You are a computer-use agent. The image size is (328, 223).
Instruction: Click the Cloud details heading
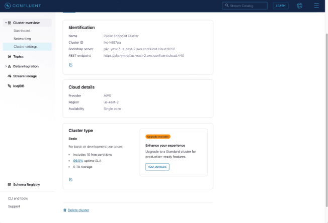pyautogui.click(x=81, y=87)
